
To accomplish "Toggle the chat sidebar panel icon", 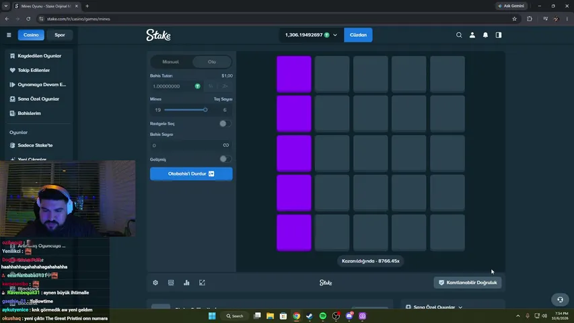I will coord(499,35).
